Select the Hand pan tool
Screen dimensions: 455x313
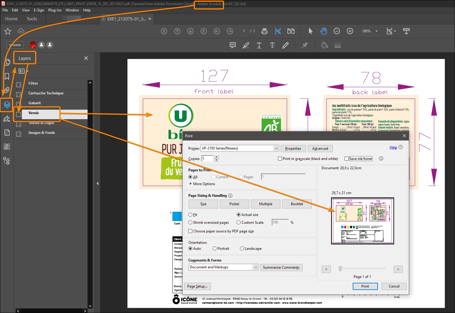click(x=324, y=31)
